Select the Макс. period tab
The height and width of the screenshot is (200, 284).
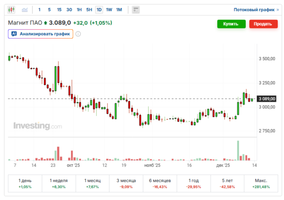(x=261, y=183)
